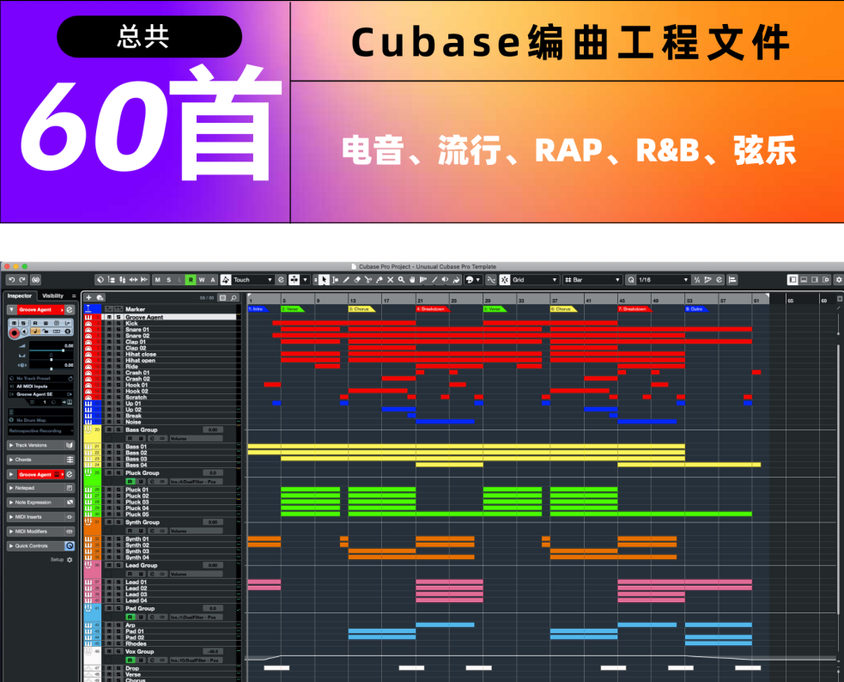
Task: Open the Setup gear in the Inspector
Action: coord(70,560)
